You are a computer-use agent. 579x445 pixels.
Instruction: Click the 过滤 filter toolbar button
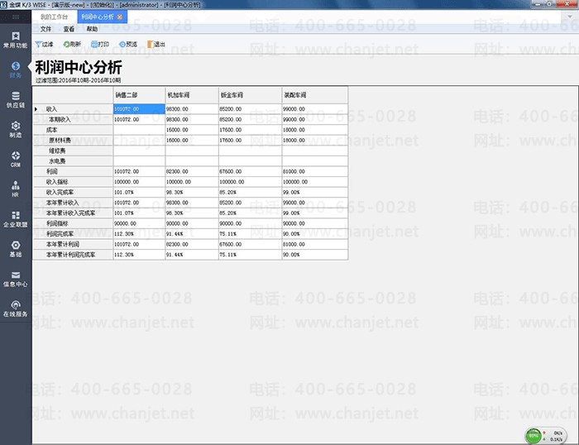click(45, 44)
